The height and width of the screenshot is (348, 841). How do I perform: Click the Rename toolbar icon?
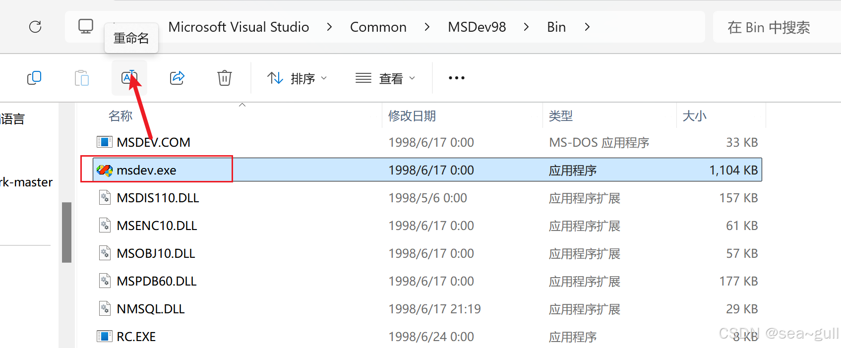click(129, 78)
